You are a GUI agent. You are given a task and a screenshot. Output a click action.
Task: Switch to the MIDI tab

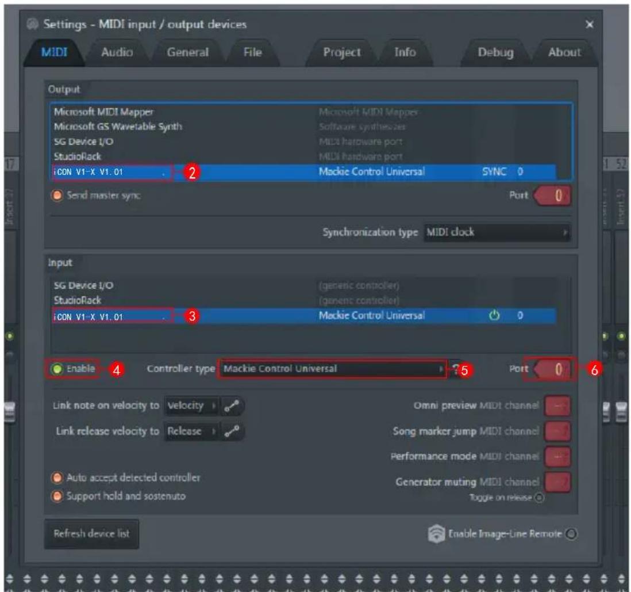coord(54,52)
